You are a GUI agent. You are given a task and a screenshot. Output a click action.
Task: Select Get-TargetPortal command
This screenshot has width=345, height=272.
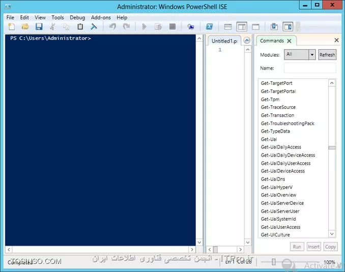click(278, 91)
